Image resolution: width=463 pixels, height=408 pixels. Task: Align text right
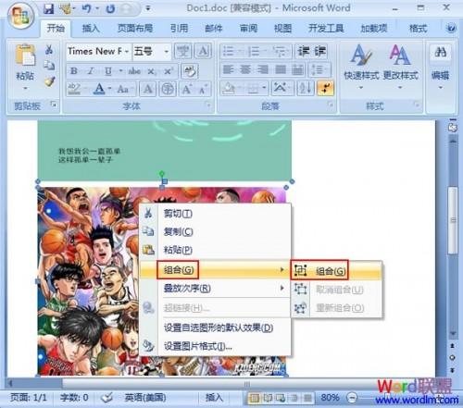click(263, 69)
